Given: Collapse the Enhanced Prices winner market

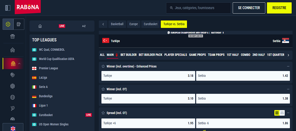Looking at the screenshot, I should point(288,66).
